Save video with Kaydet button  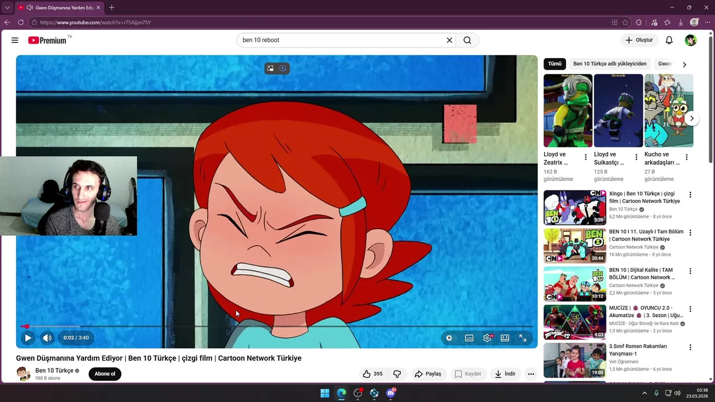click(468, 374)
